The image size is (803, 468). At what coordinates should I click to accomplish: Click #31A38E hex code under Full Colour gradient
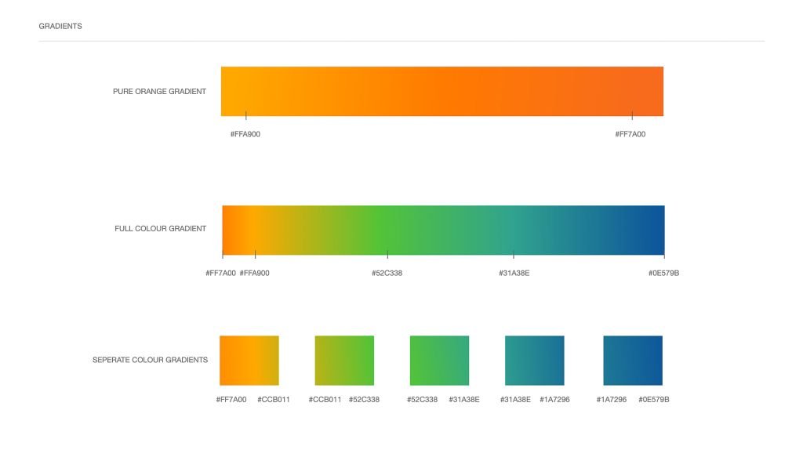[x=514, y=273]
